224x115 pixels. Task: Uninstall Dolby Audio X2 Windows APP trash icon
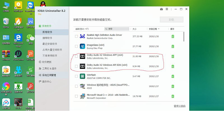tap(173, 56)
